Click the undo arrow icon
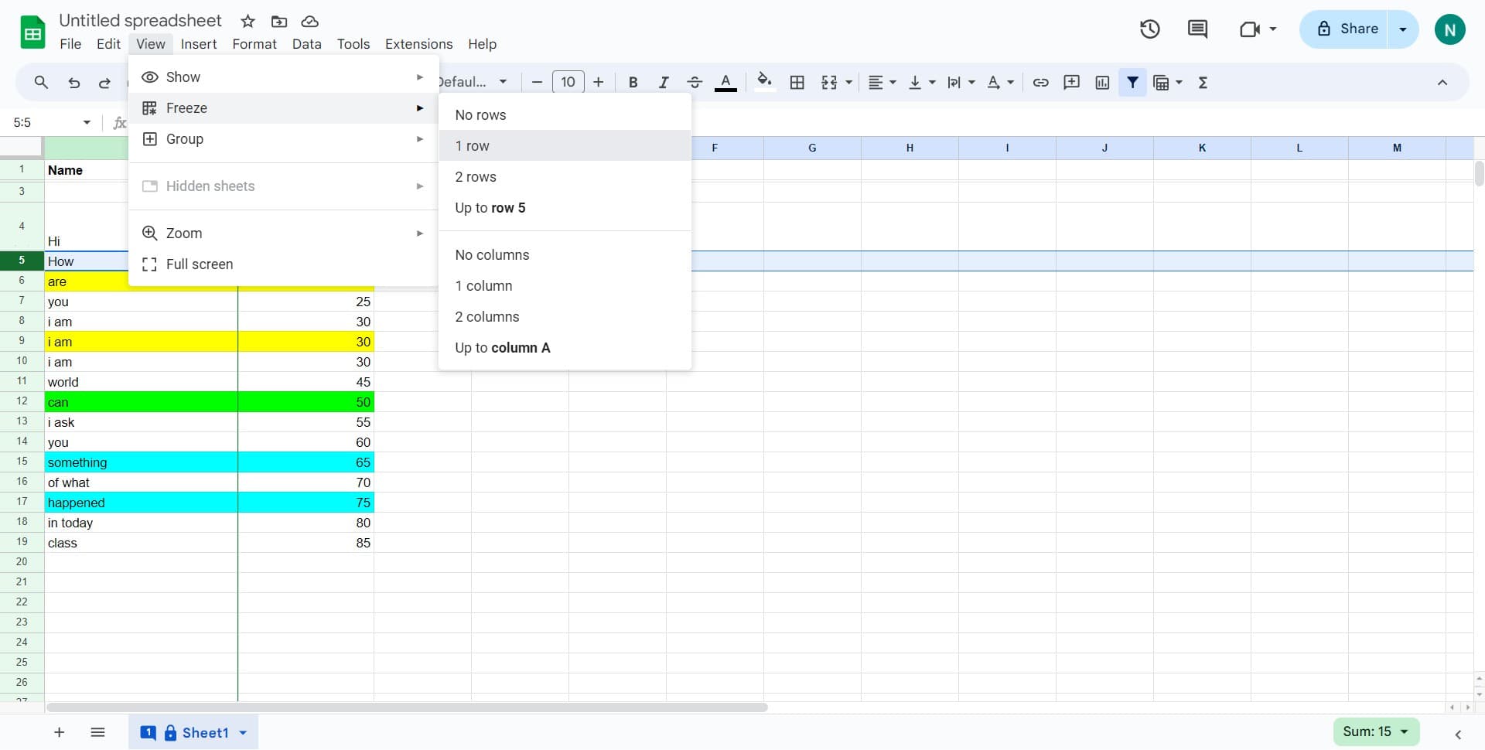Screen dimensions: 1485x750 (x=73, y=83)
